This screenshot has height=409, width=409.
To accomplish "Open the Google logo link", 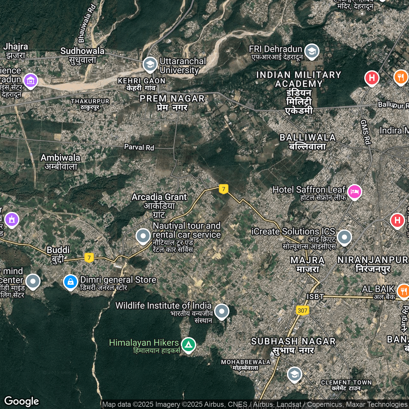I will click(22, 401).
